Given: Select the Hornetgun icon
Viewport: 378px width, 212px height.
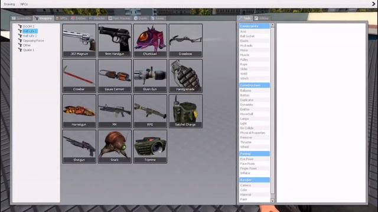Looking at the screenshot, I should 79,111.
